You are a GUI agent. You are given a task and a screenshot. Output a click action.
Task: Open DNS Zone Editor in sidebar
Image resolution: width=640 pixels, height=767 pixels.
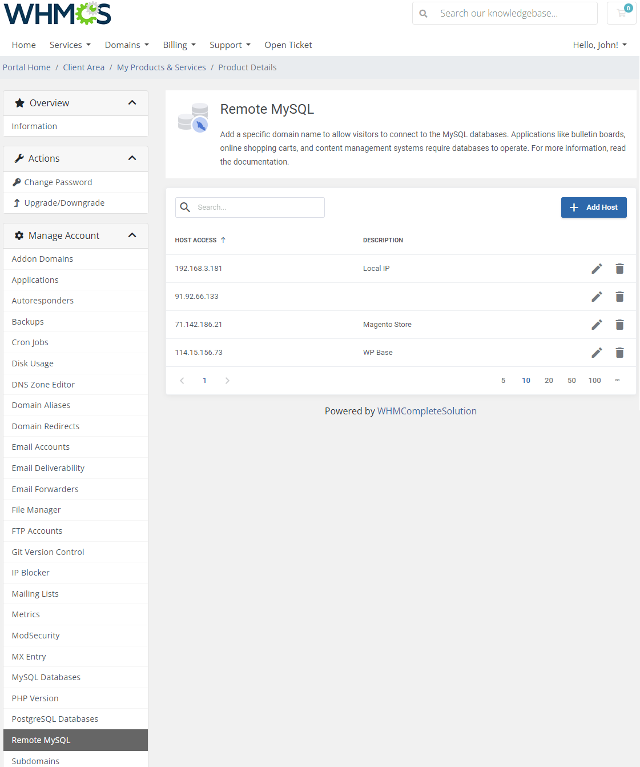point(75,385)
